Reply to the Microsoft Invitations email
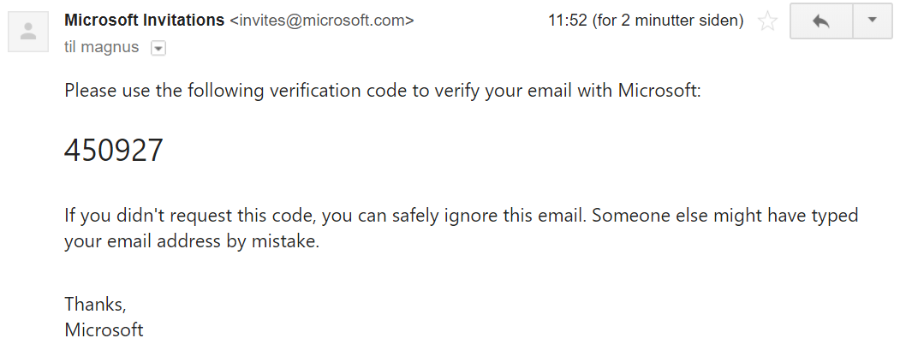This screenshot has height=350, width=900. 821,21
